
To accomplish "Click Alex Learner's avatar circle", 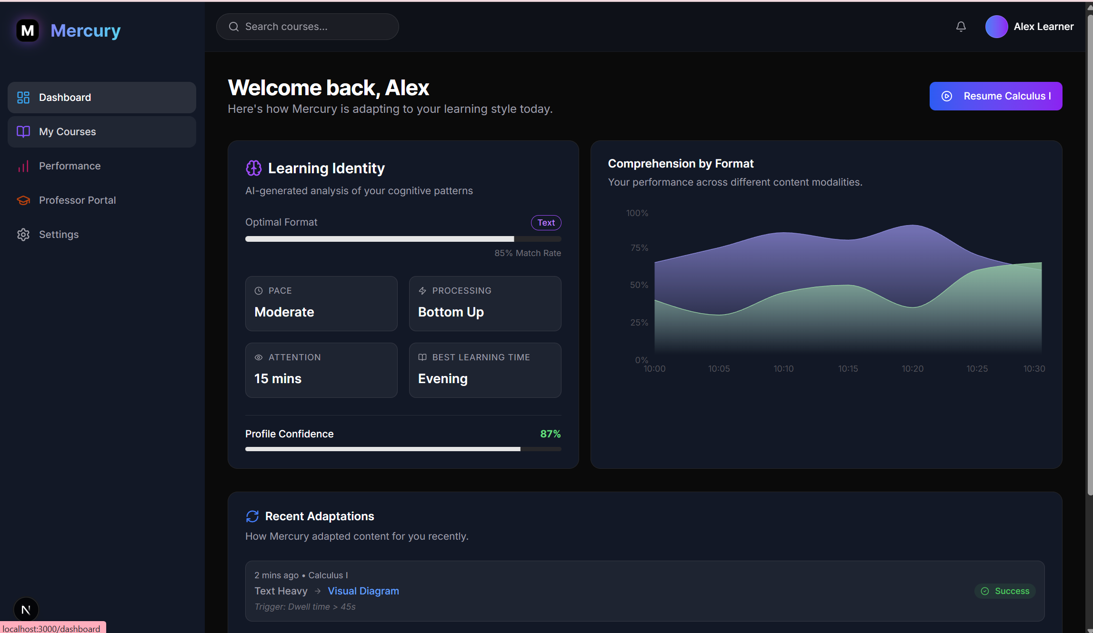I will tap(996, 27).
